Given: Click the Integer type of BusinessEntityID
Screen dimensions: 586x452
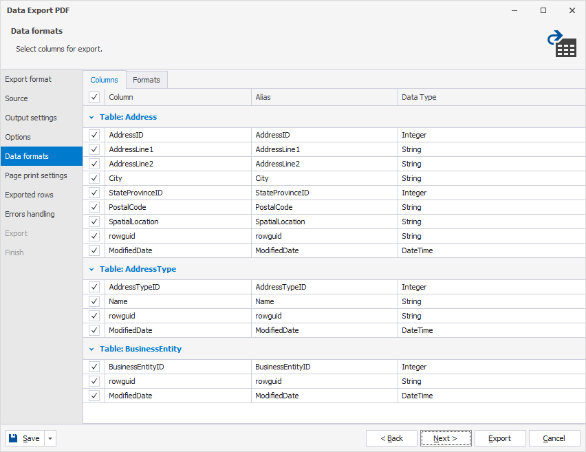Looking at the screenshot, I should pyautogui.click(x=414, y=367).
